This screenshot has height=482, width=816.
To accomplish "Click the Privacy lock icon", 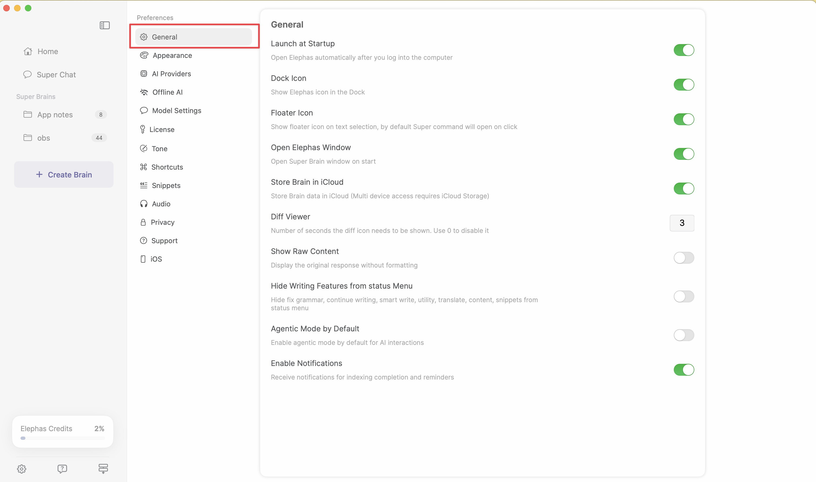I will (143, 222).
